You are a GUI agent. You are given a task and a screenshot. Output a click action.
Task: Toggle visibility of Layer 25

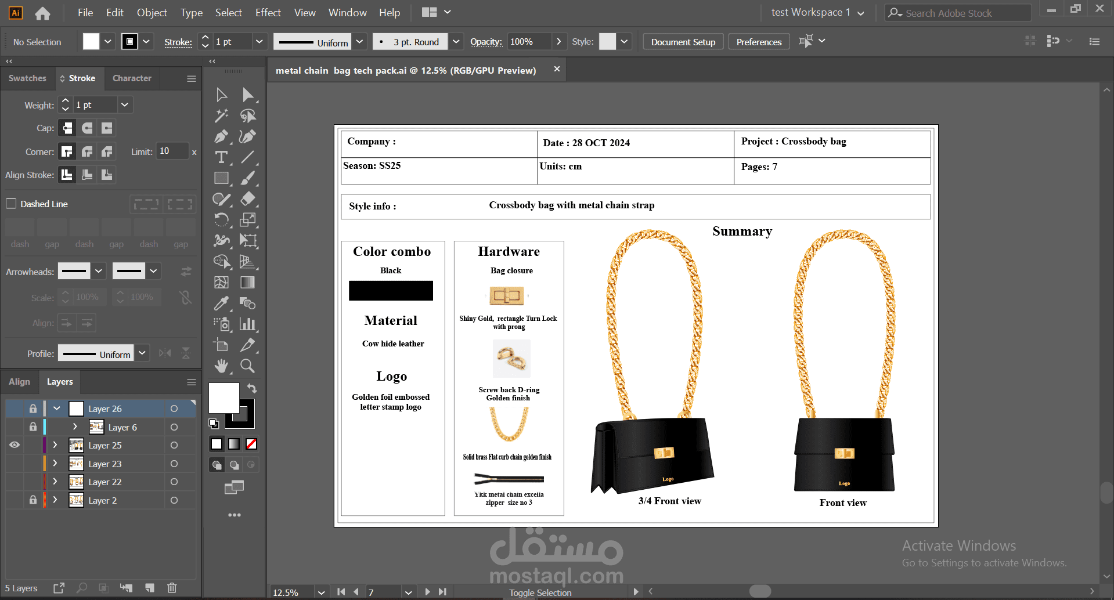15,445
